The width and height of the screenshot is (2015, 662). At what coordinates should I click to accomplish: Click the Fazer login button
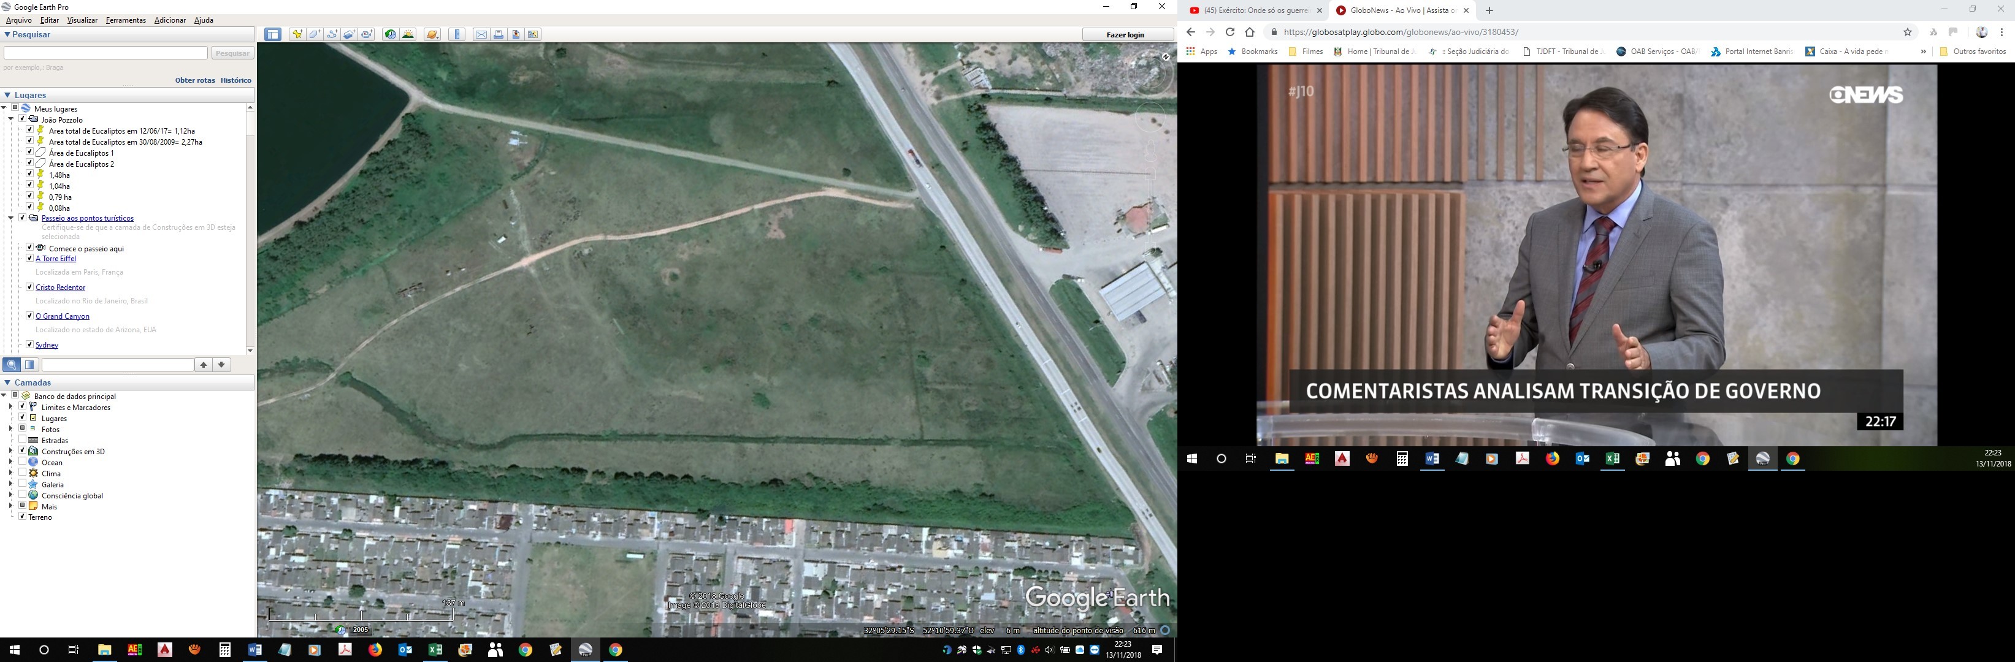[x=1125, y=34]
